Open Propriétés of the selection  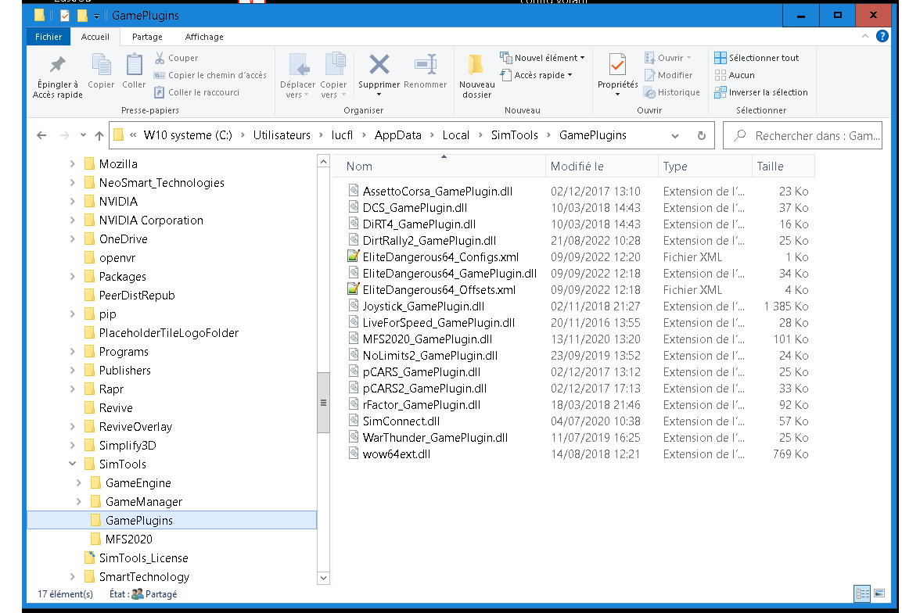[618, 74]
